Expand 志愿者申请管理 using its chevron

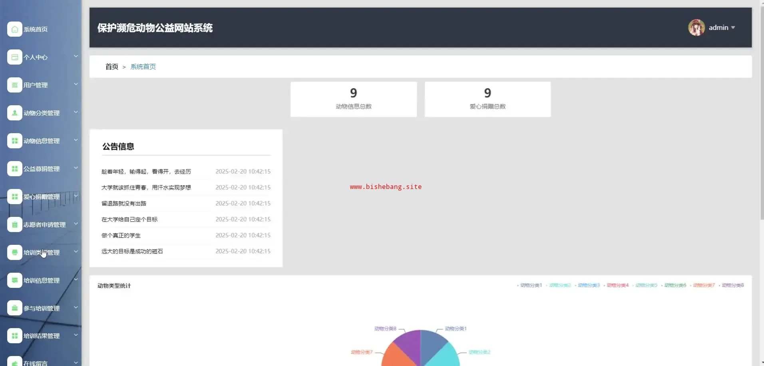point(76,224)
